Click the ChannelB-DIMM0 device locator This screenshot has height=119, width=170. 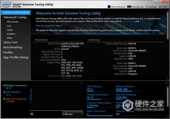tap(137, 66)
